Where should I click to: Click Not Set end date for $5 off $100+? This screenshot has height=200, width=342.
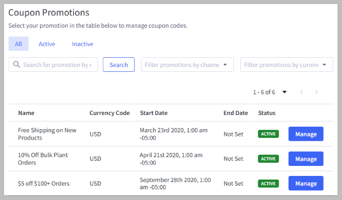coord(233,184)
